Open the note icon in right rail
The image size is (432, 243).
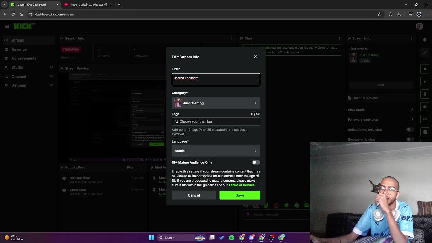pyautogui.click(x=425, y=94)
